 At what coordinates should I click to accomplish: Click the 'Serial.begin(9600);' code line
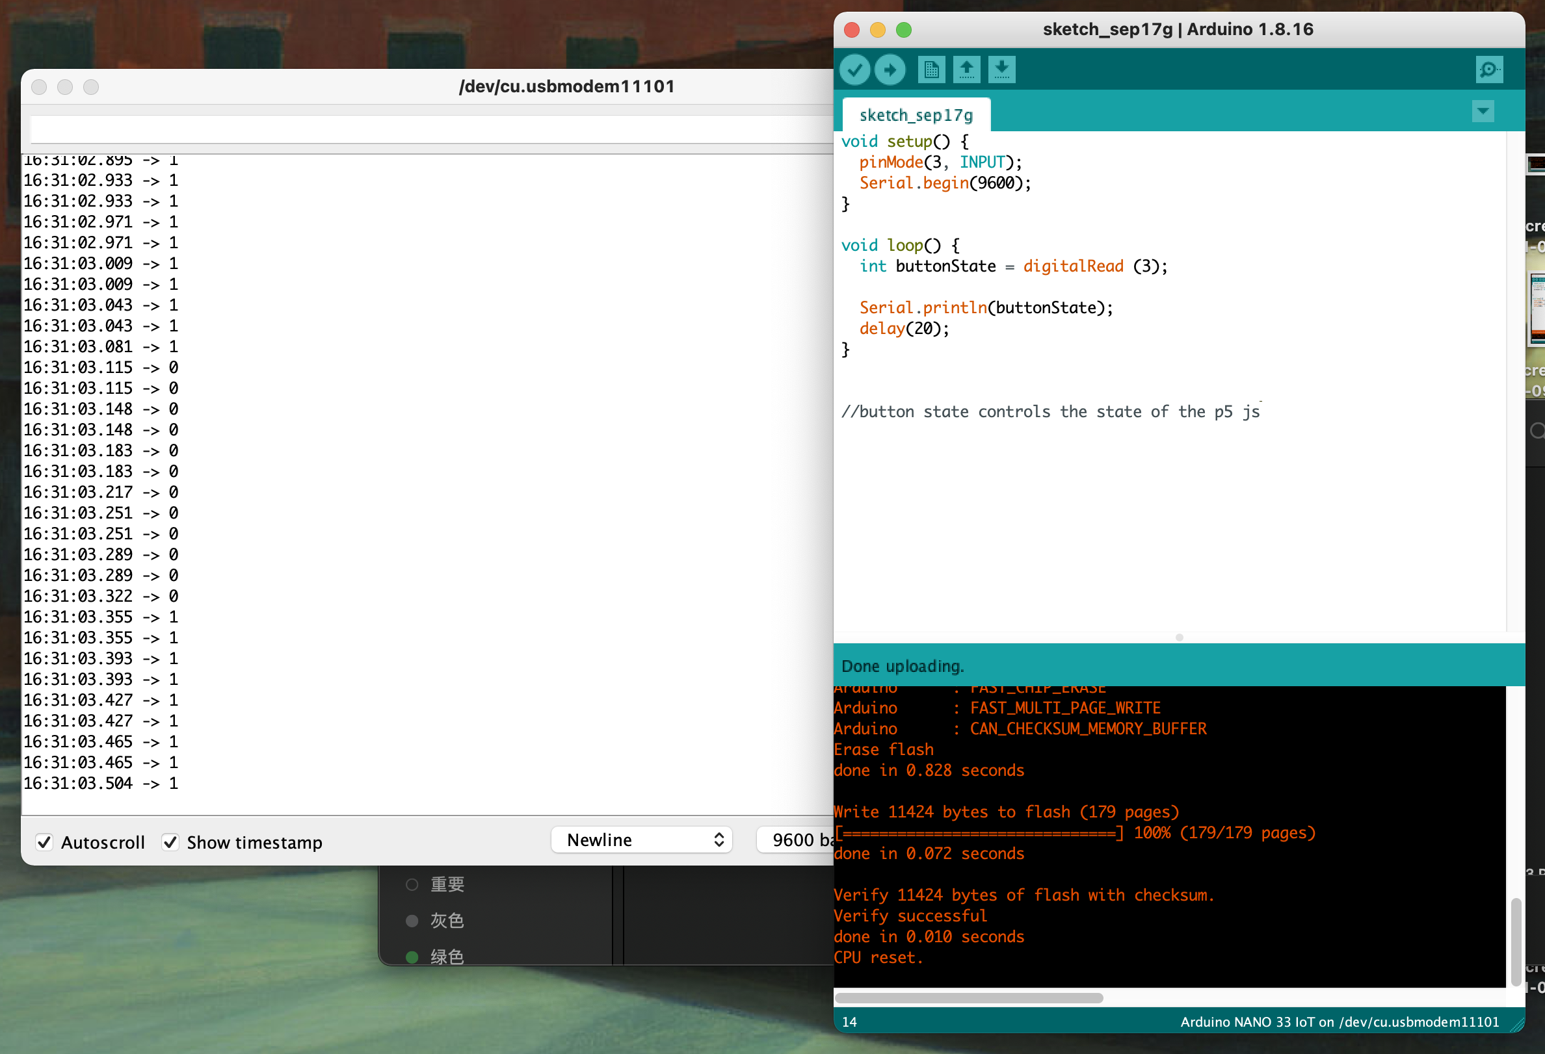(x=945, y=183)
